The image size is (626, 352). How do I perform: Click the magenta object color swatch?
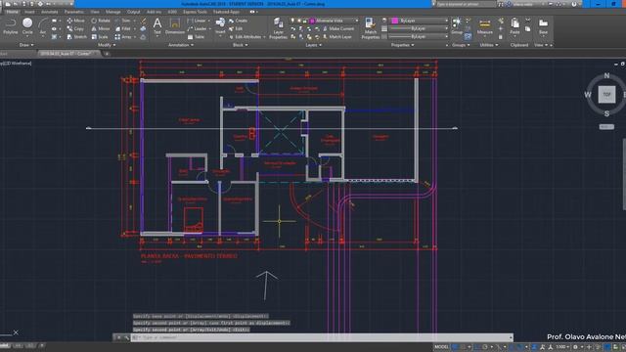[395, 21]
